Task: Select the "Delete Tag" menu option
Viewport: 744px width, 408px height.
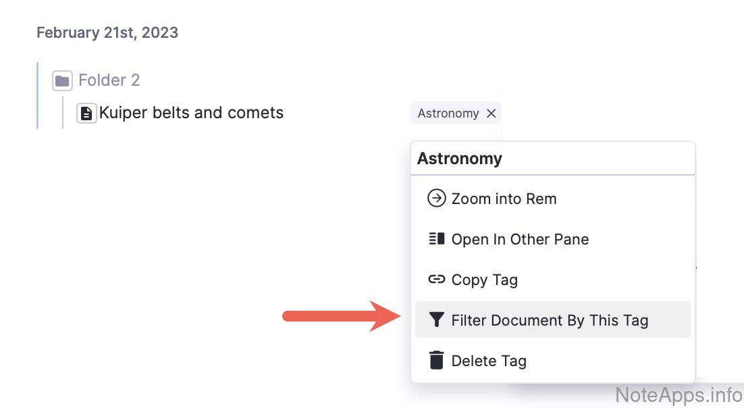Action: click(x=489, y=361)
